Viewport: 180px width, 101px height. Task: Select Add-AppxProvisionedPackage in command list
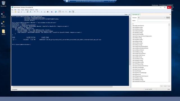139,73
